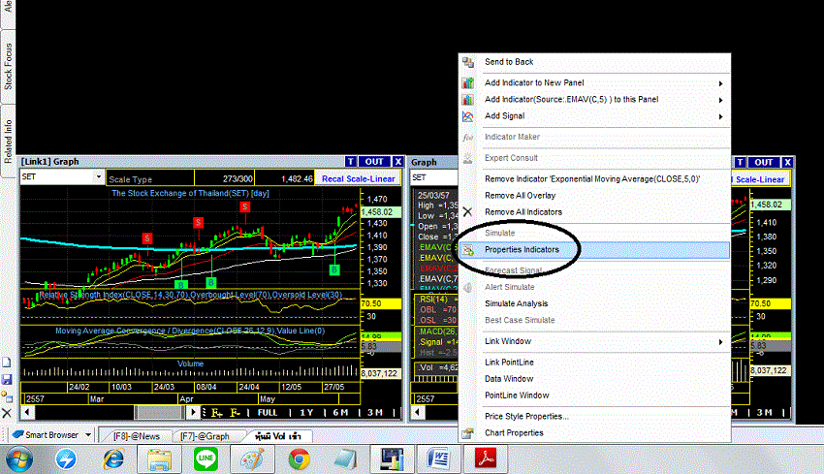Click the 1,482.46 value in Link1 Graph
824x474 pixels.
(x=297, y=178)
